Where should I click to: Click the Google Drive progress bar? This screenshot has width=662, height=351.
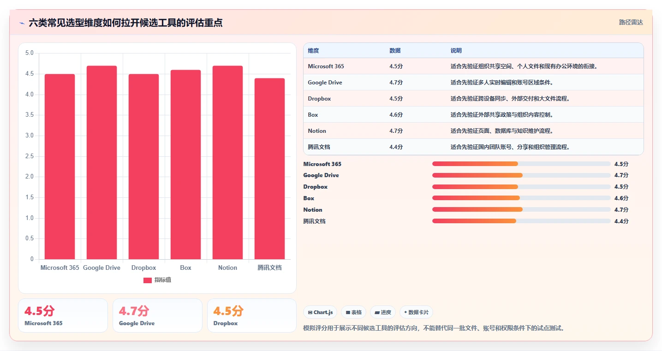point(521,175)
